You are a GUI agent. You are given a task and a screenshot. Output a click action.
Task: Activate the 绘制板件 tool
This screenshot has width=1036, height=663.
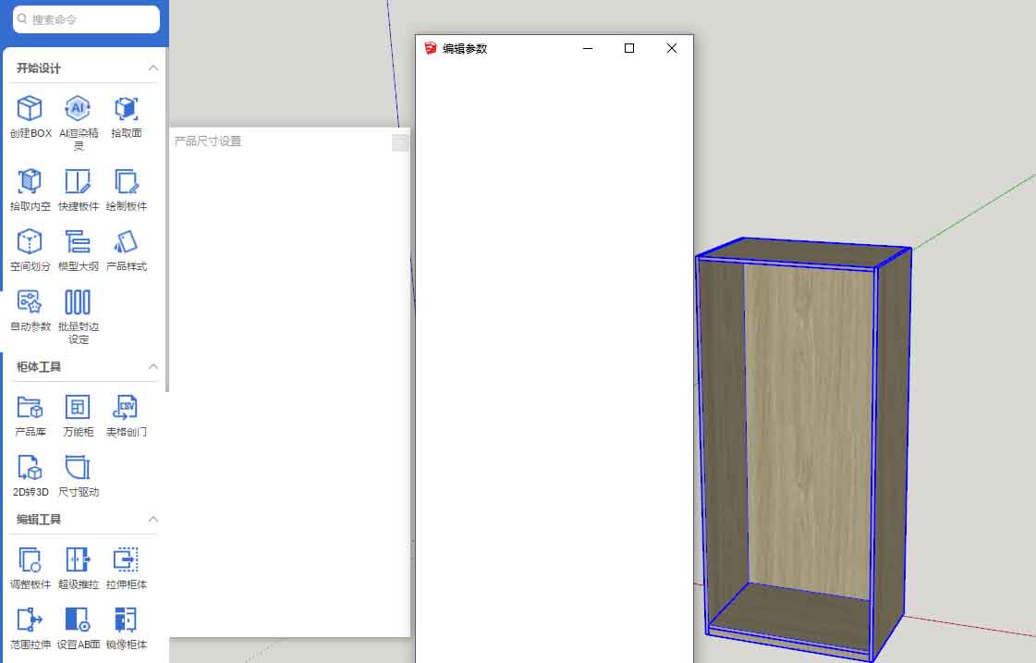pos(126,181)
